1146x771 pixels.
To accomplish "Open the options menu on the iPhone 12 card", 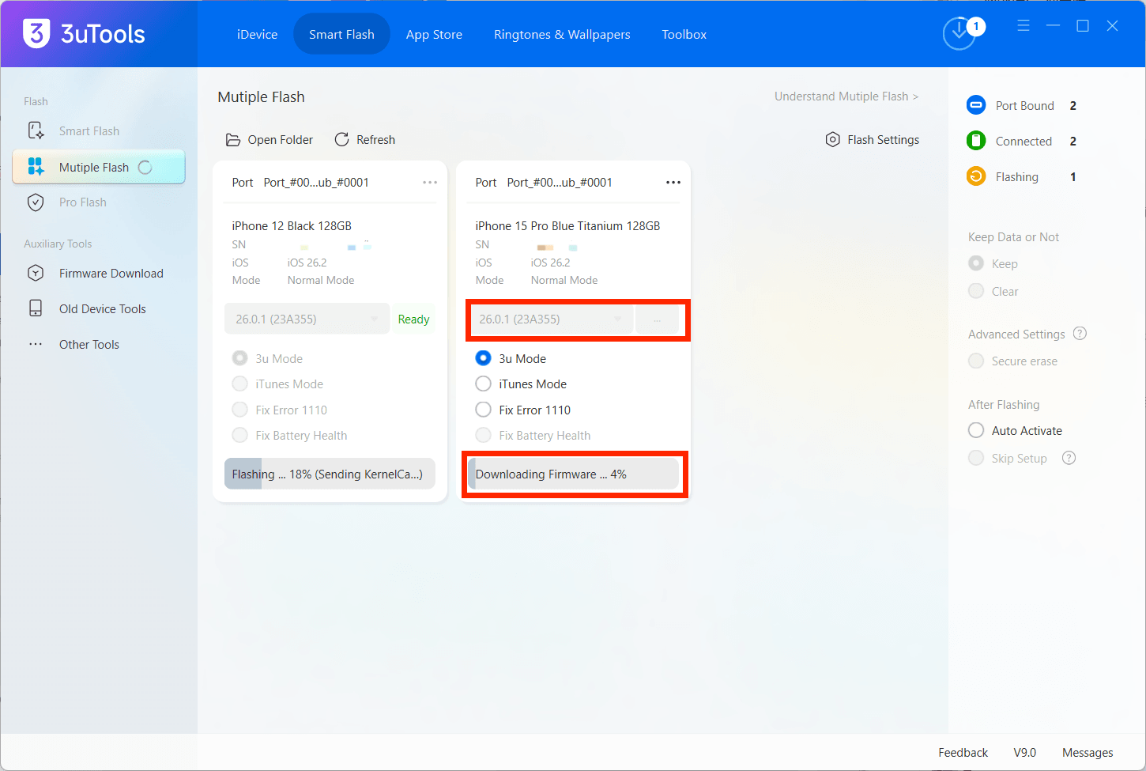I will tap(430, 182).
